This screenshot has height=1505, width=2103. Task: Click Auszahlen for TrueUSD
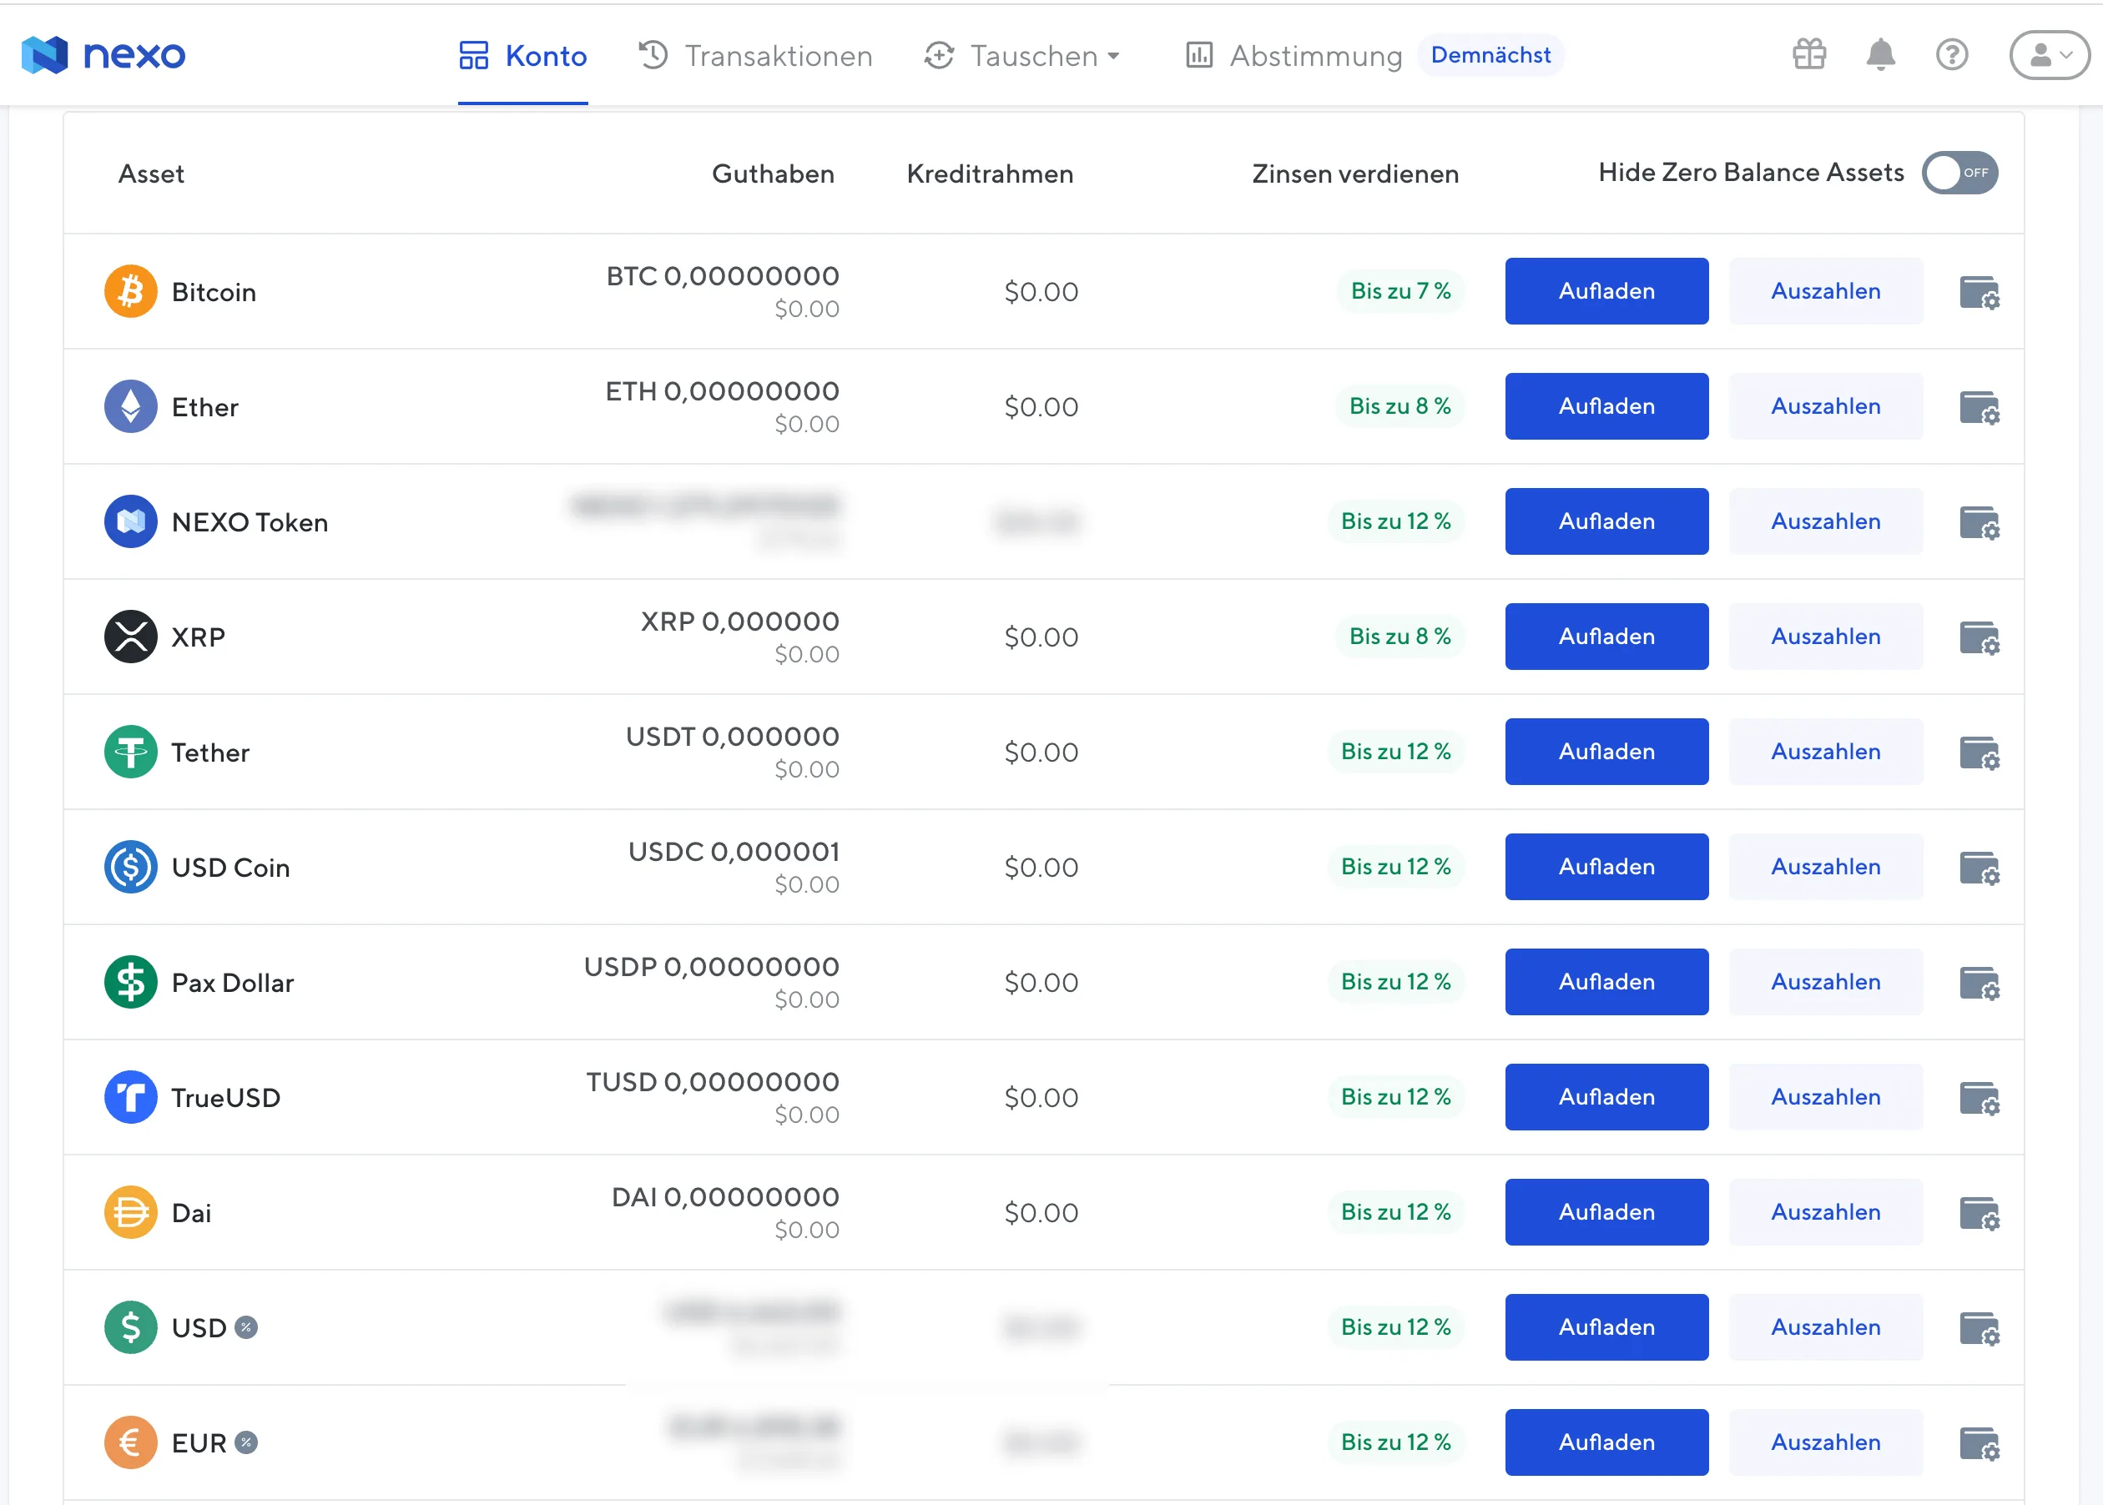click(1825, 1097)
